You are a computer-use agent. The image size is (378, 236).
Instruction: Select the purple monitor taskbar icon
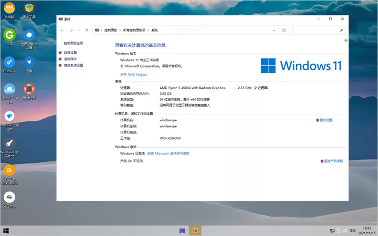click(x=182, y=231)
